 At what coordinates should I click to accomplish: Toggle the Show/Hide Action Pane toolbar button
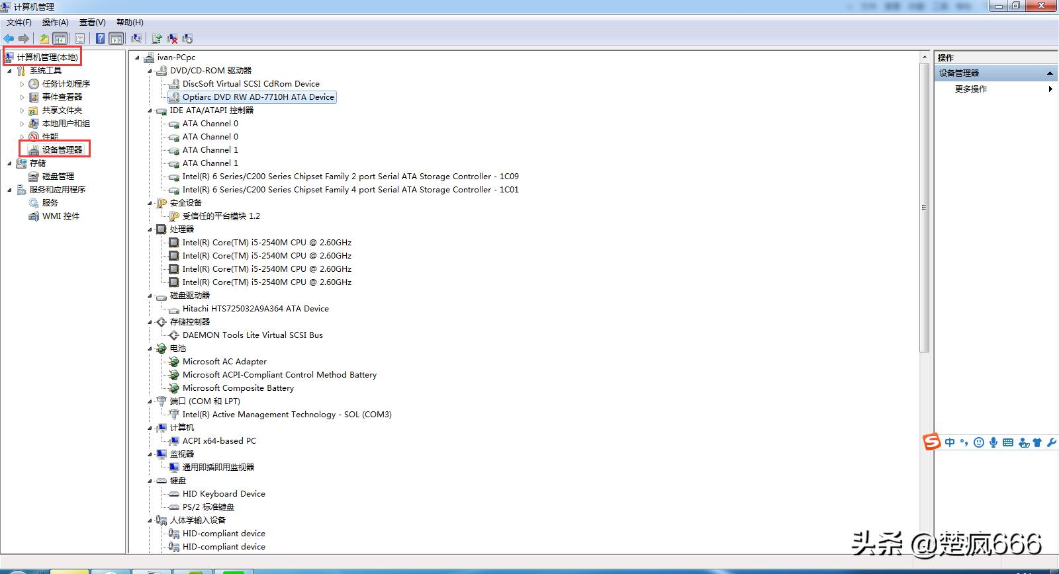pos(116,39)
